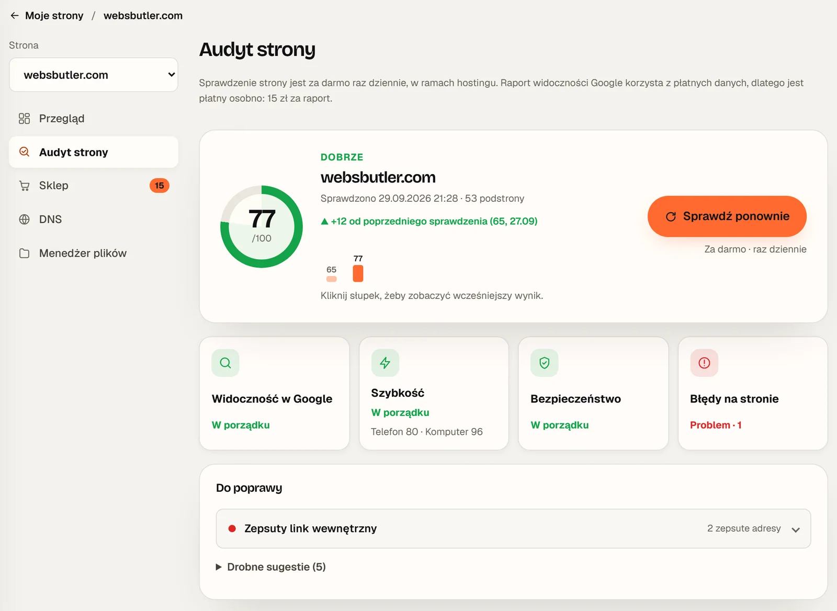Click the orange 15 badge beside Sklep
837x611 pixels.
[x=160, y=186]
